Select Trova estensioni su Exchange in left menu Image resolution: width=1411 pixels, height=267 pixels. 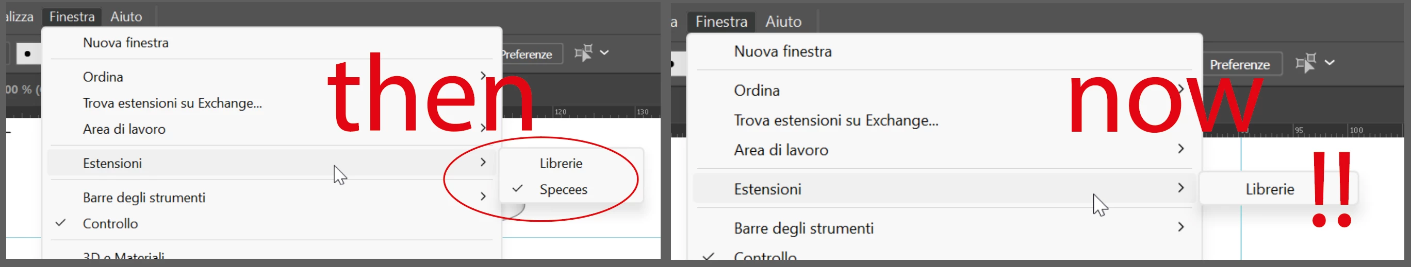click(x=272, y=103)
